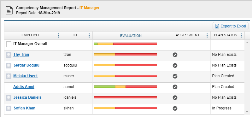Open Jessica Daniels' employee link
This screenshot has width=252, height=117.
(x=27, y=97)
